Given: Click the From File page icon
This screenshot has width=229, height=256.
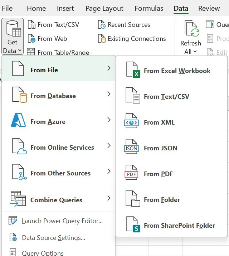Looking at the screenshot, I should (18, 68).
